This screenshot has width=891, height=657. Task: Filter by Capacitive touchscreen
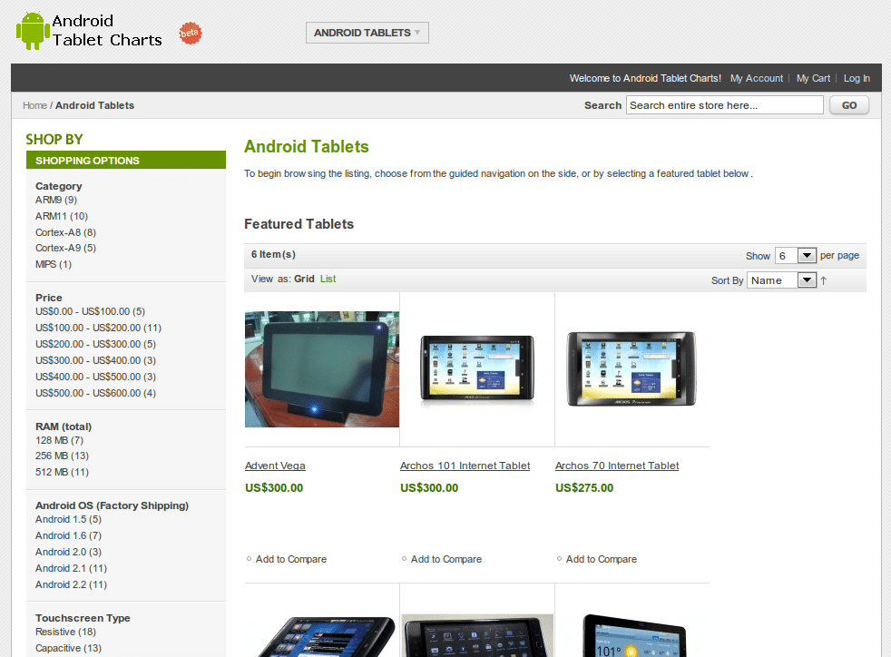(x=68, y=649)
